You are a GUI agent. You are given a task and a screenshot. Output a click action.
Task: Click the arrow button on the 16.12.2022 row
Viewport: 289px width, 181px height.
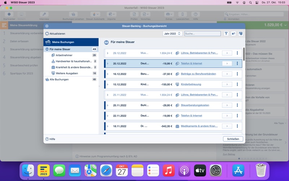point(227,74)
